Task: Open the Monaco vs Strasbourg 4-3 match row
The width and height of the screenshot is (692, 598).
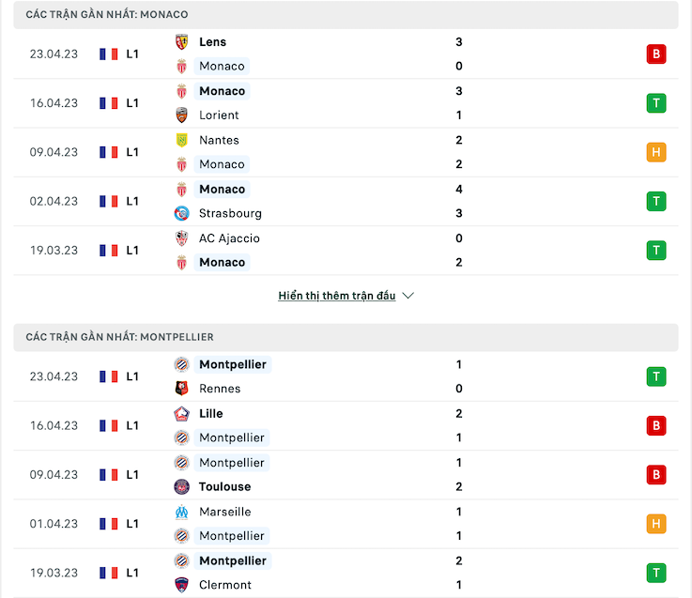Action: point(346,201)
